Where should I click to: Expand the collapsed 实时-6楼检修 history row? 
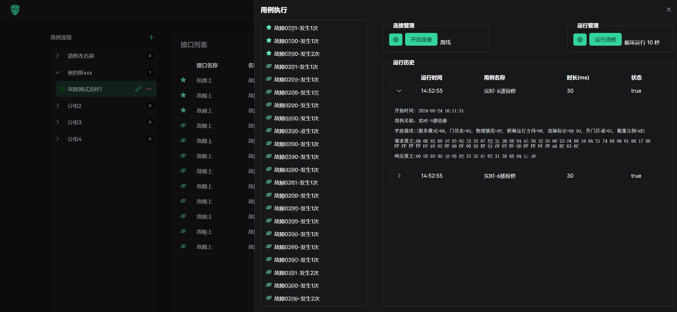(399, 176)
